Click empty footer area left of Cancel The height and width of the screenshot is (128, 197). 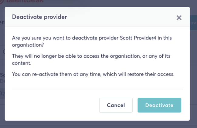55,105
